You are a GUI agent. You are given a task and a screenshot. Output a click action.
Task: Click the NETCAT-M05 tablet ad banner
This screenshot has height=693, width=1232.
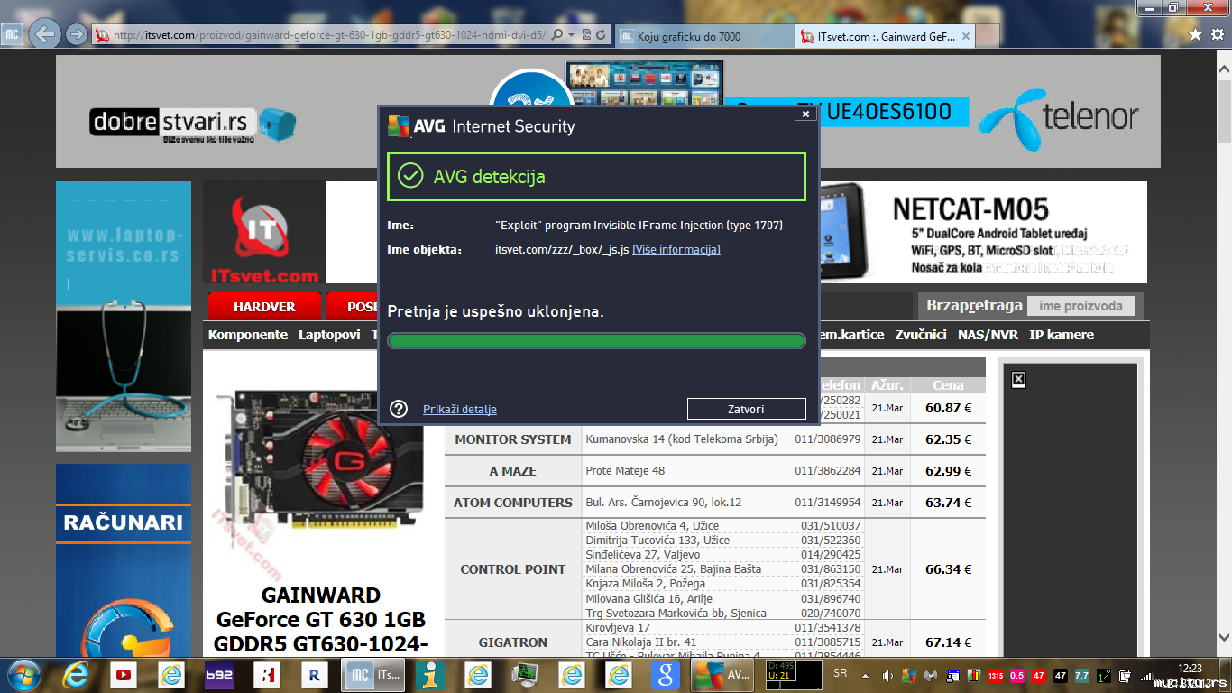(983, 233)
